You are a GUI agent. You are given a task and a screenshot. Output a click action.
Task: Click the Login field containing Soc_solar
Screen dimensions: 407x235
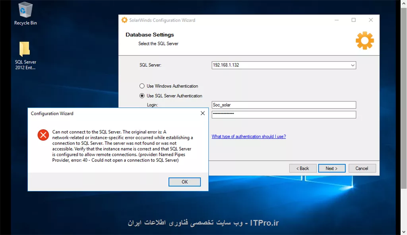(x=284, y=105)
